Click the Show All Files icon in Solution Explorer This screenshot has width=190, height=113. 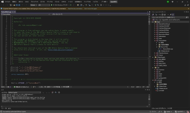[165, 15]
